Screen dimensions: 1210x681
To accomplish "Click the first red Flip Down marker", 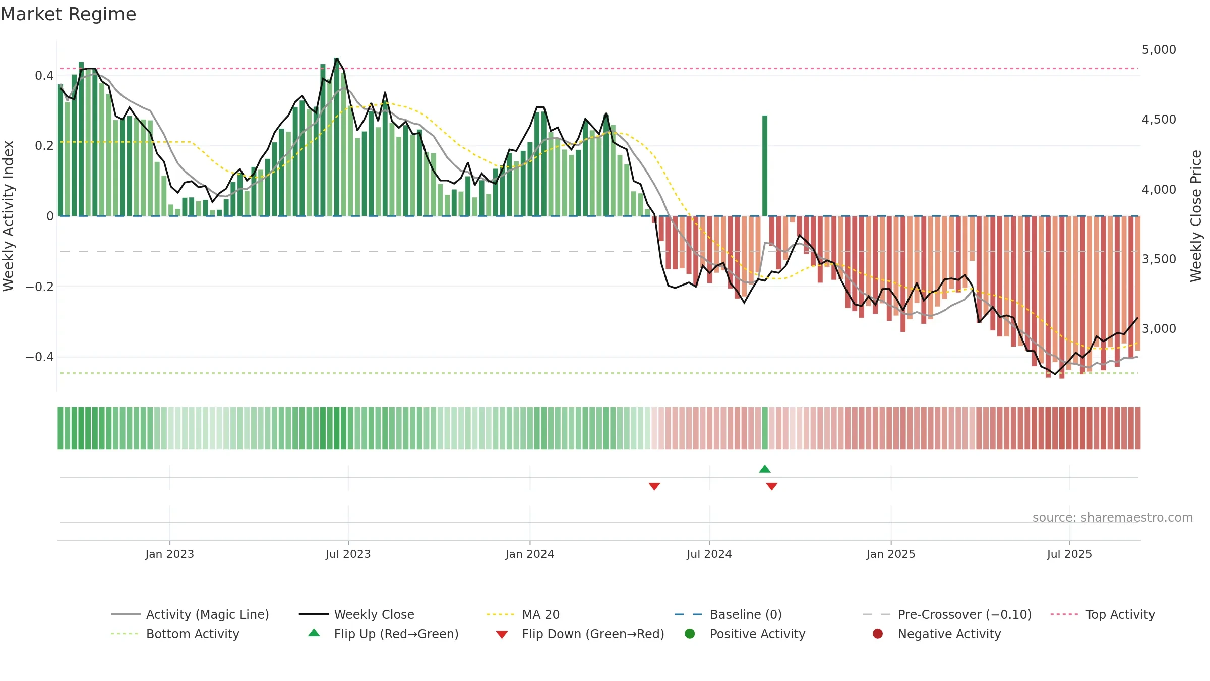I will 654,486.
